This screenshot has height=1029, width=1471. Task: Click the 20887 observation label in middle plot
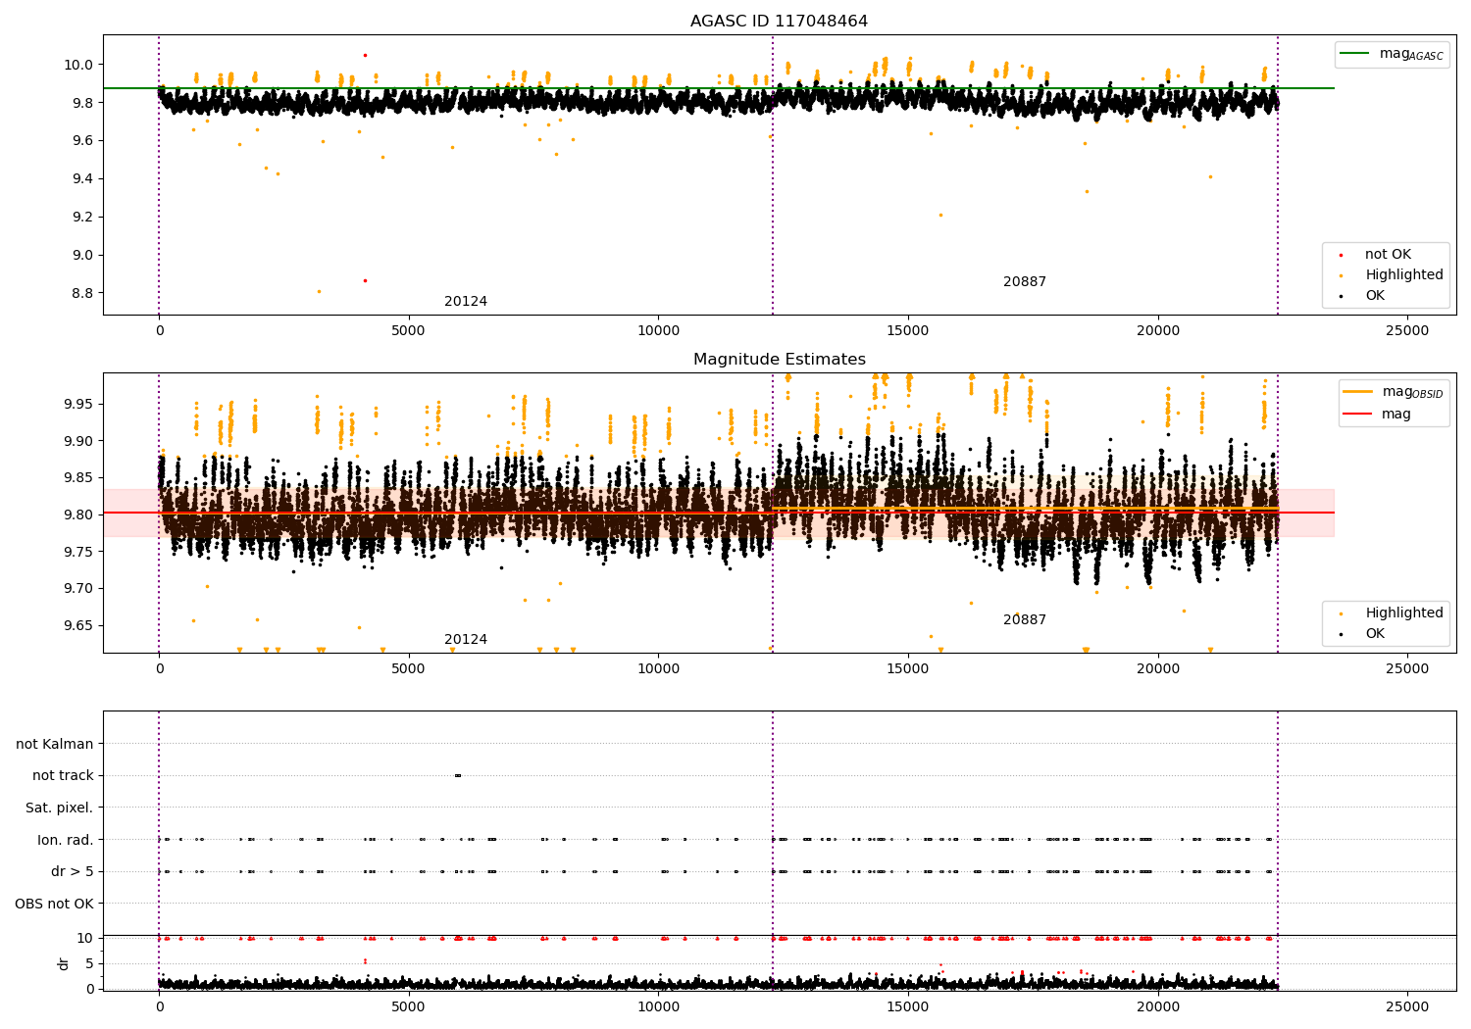(x=1024, y=620)
